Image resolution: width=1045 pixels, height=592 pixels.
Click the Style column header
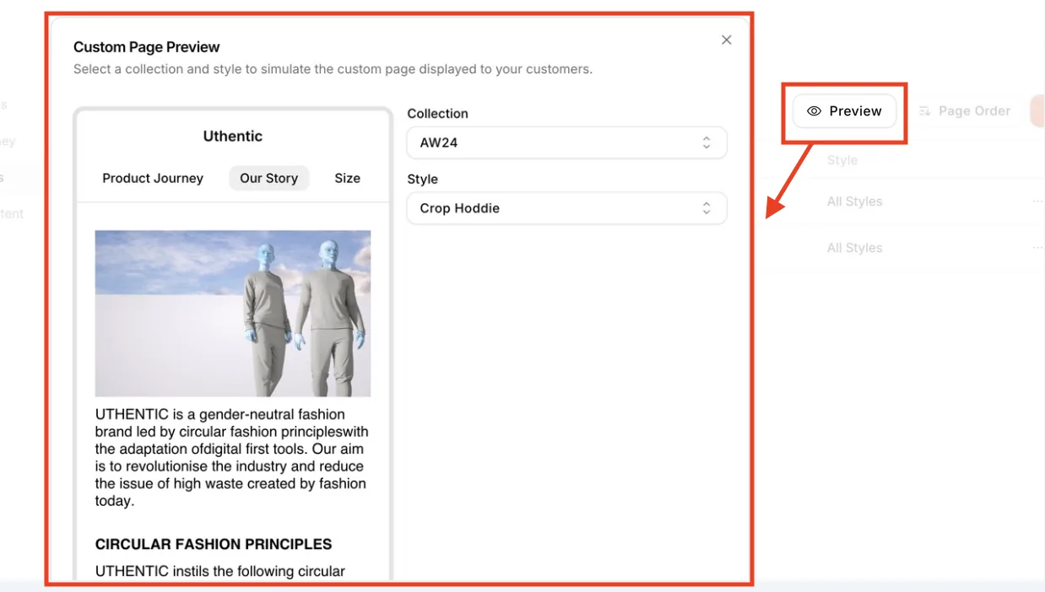tap(842, 160)
